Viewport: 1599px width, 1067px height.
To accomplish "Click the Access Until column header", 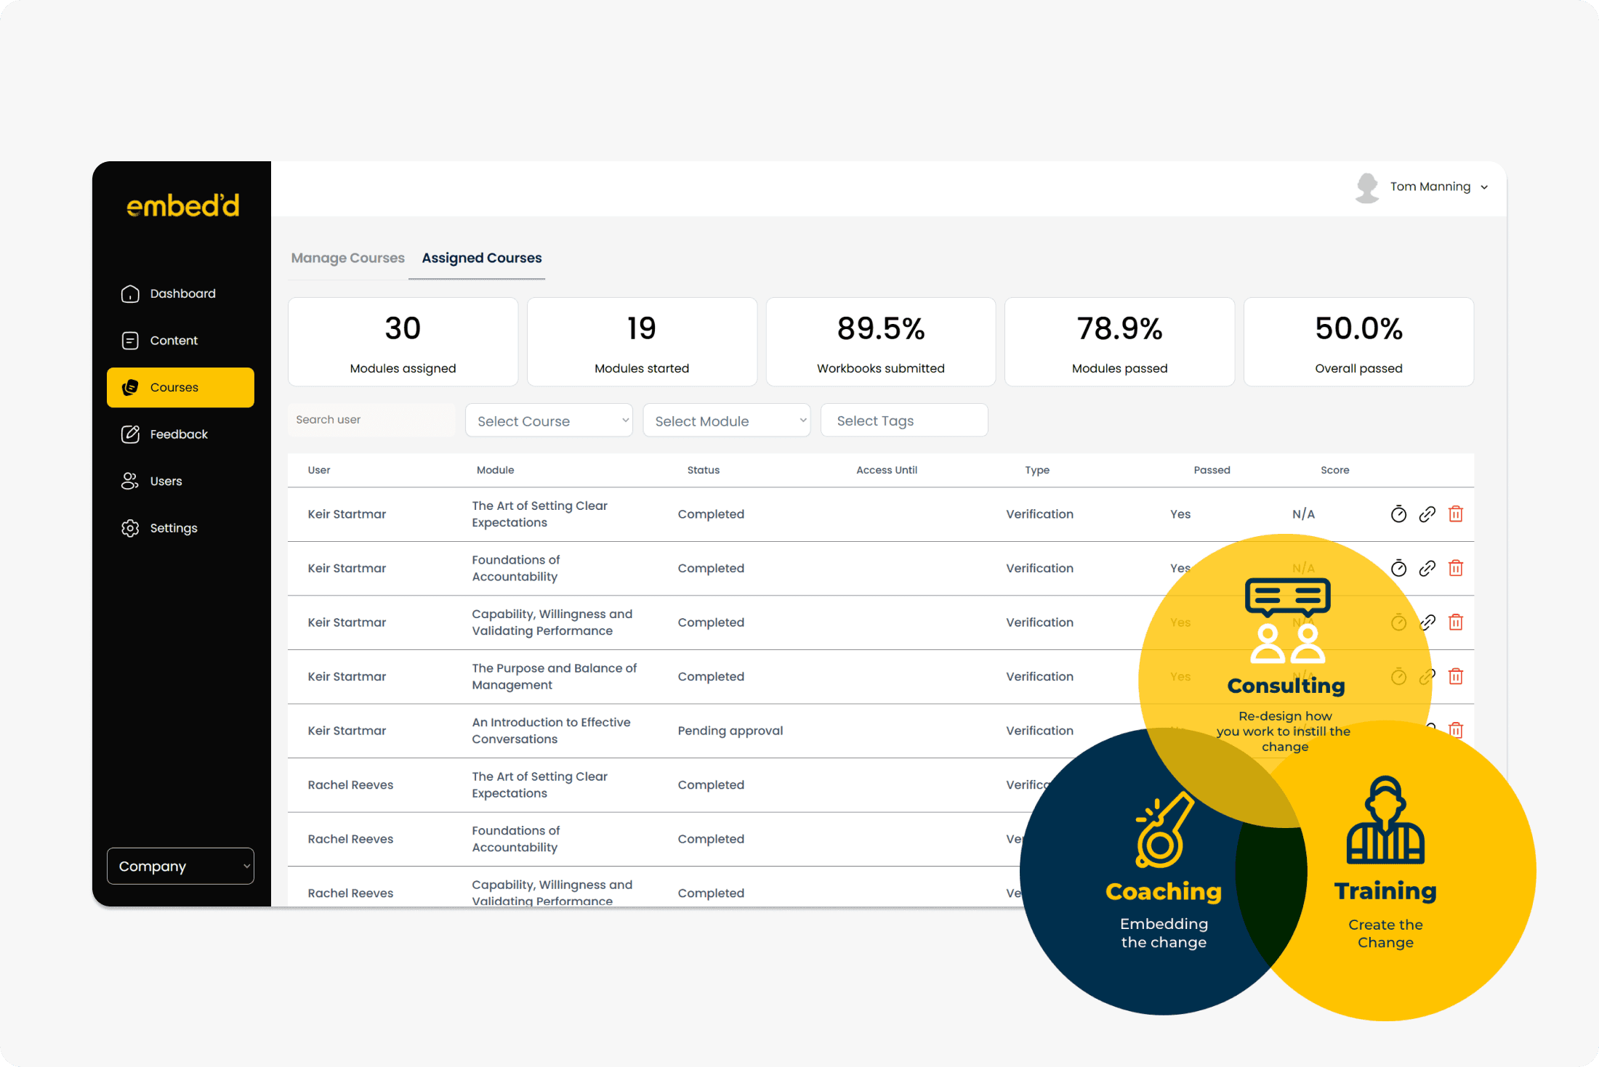I will pyautogui.click(x=887, y=470).
